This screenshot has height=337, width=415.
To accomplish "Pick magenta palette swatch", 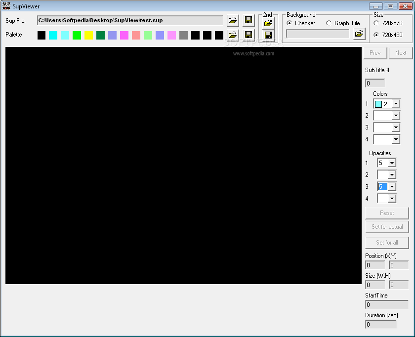I will click(x=124, y=35).
